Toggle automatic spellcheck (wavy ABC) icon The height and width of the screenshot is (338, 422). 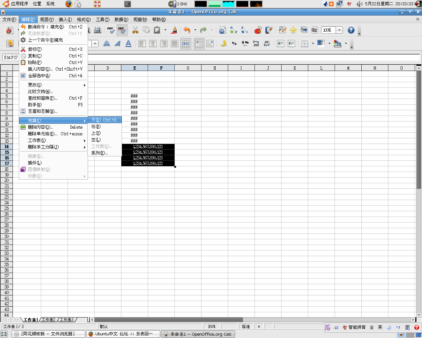tap(122, 30)
